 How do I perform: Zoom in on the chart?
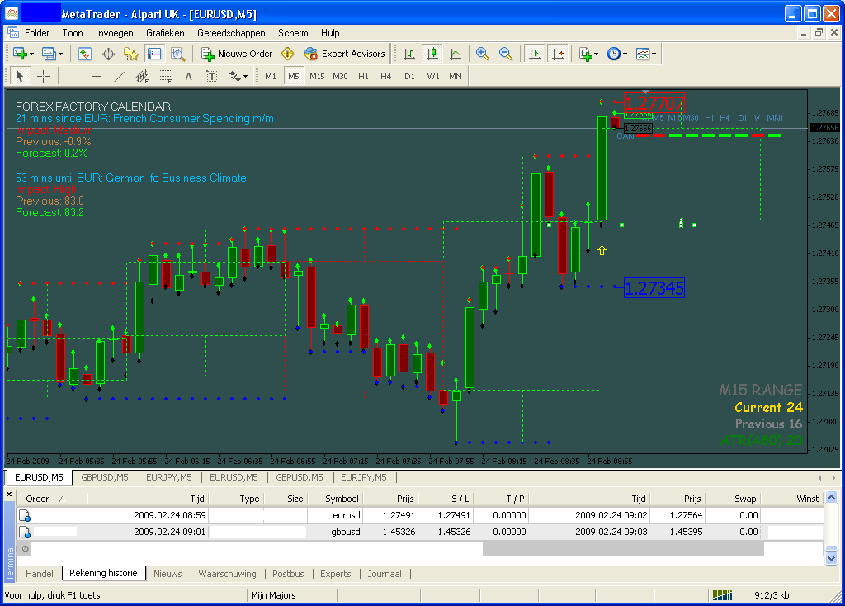[x=482, y=54]
